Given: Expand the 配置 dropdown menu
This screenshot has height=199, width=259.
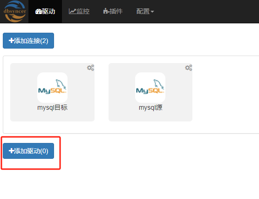Looking at the screenshot, I should click(x=145, y=11).
